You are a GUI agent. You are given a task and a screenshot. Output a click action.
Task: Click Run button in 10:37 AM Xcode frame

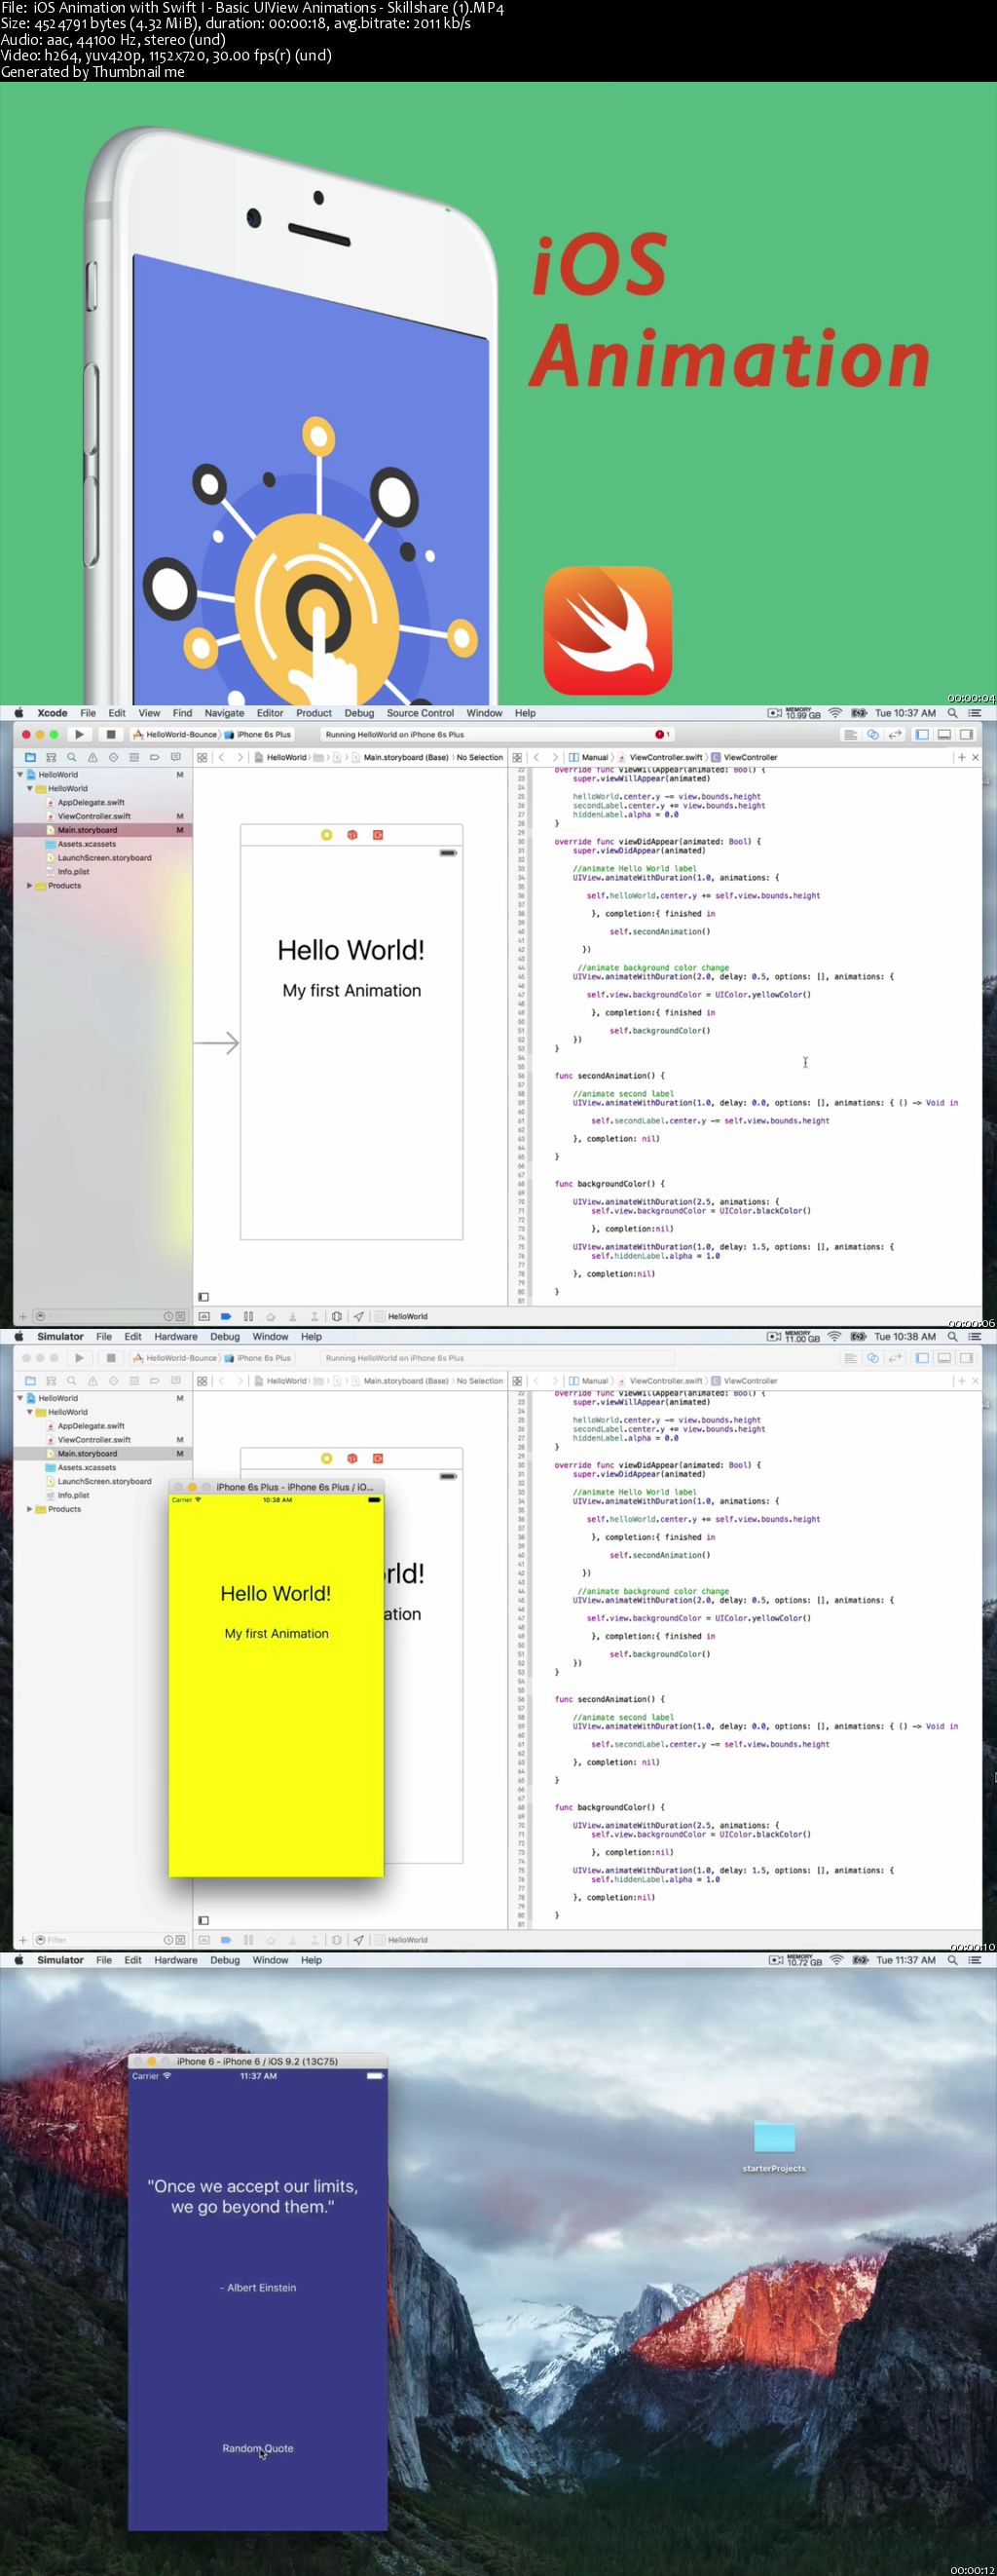[x=79, y=734]
